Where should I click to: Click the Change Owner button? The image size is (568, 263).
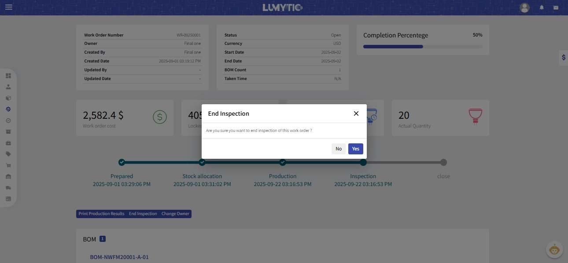pos(175,214)
